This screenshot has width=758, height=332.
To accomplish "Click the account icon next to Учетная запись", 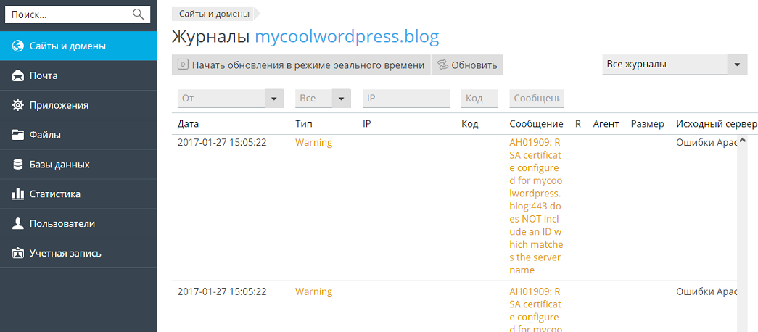I will pos(18,253).
